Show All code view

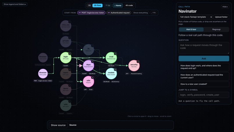tap(129, 6)
